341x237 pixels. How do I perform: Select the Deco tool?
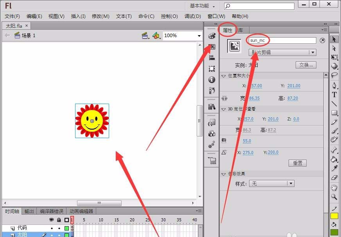(x=334, y=139)
